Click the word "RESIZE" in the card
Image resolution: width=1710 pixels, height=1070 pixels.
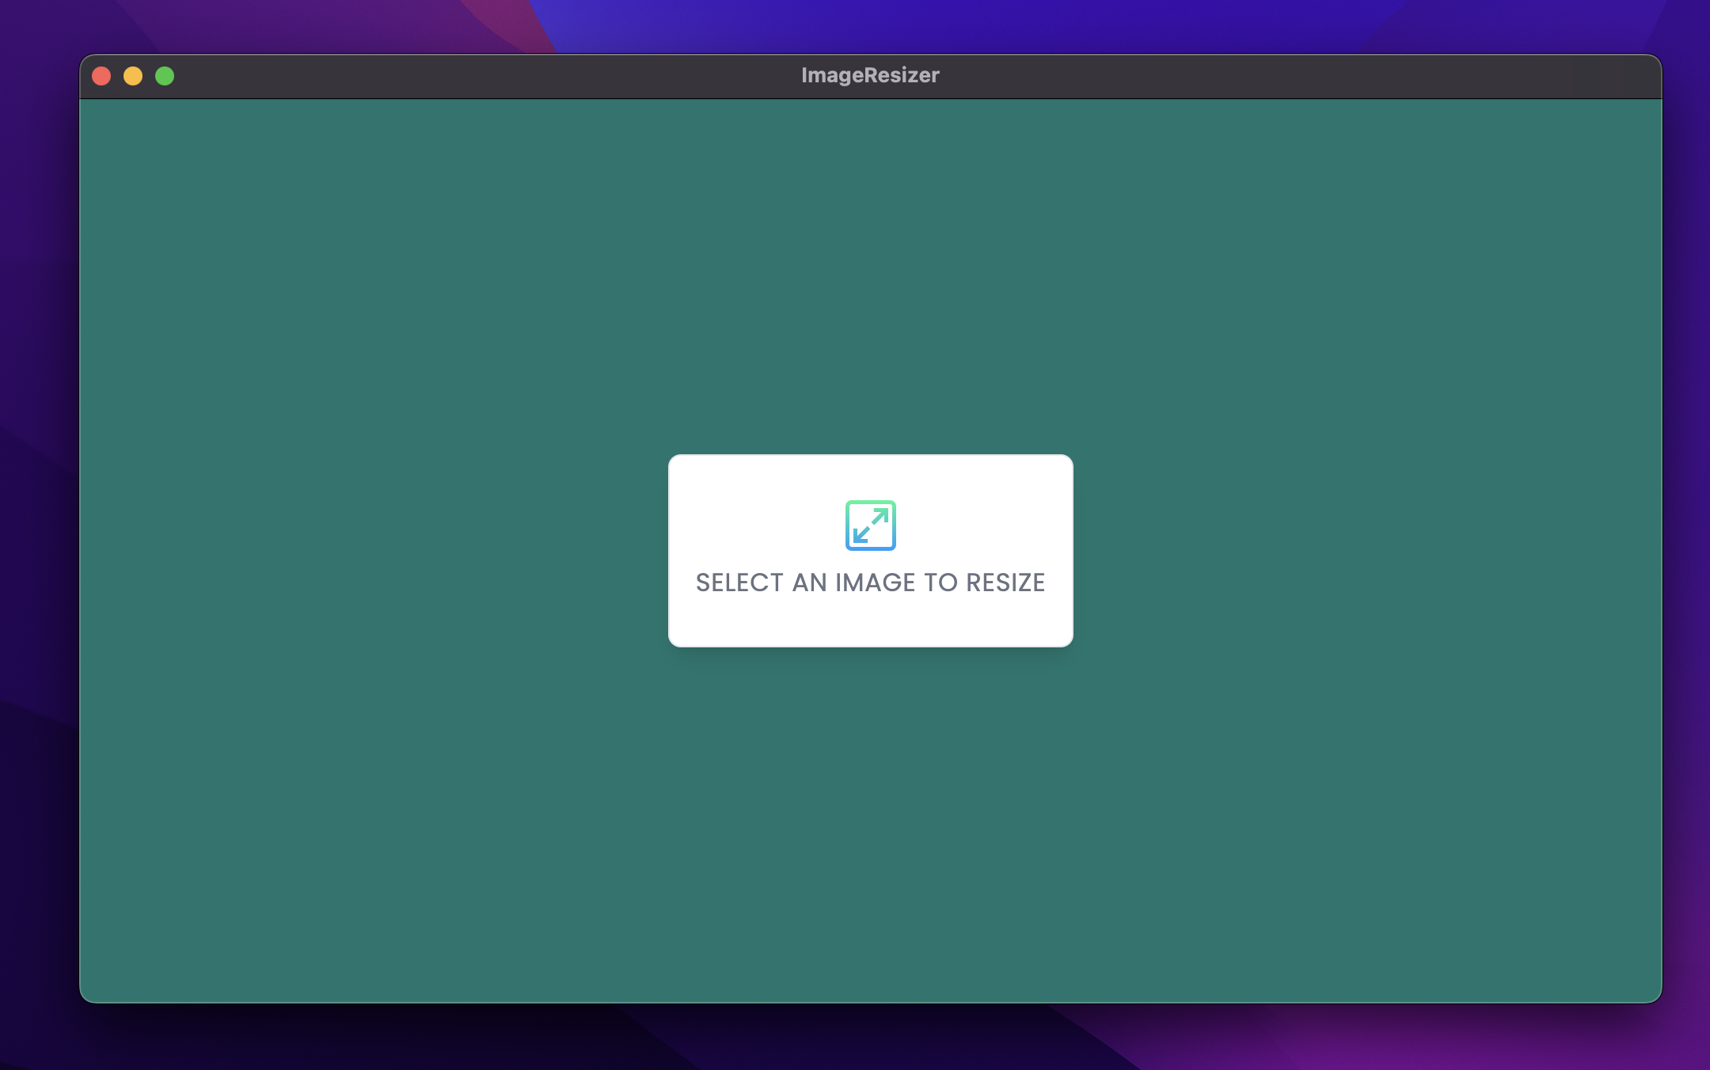click(1005, 582)
